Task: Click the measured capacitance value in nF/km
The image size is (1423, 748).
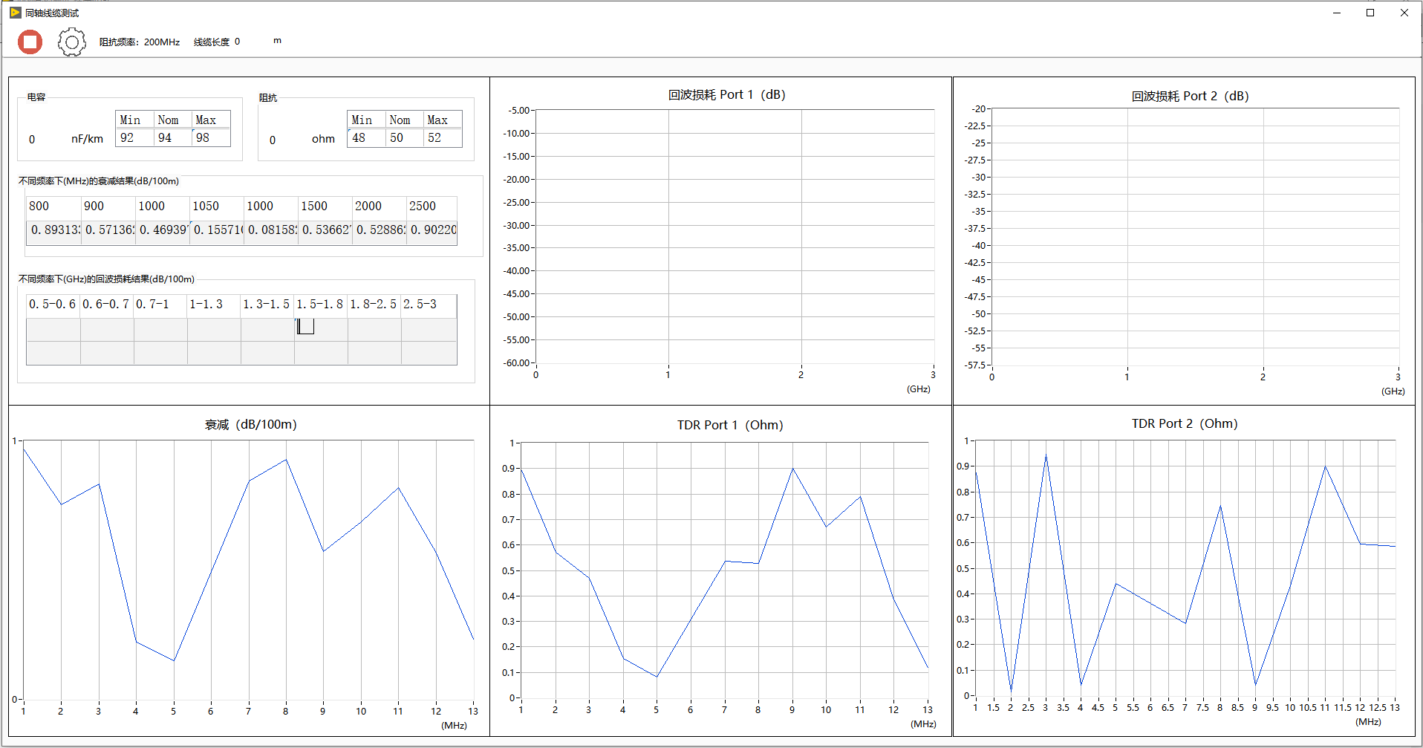Action: (32, 140)
